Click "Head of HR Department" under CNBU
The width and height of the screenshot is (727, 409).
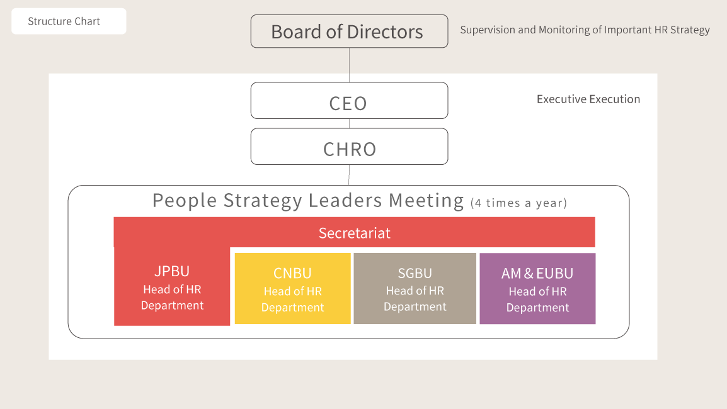[x=292, y=300]
